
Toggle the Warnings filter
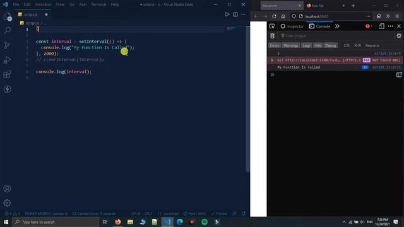pos(291,45)
